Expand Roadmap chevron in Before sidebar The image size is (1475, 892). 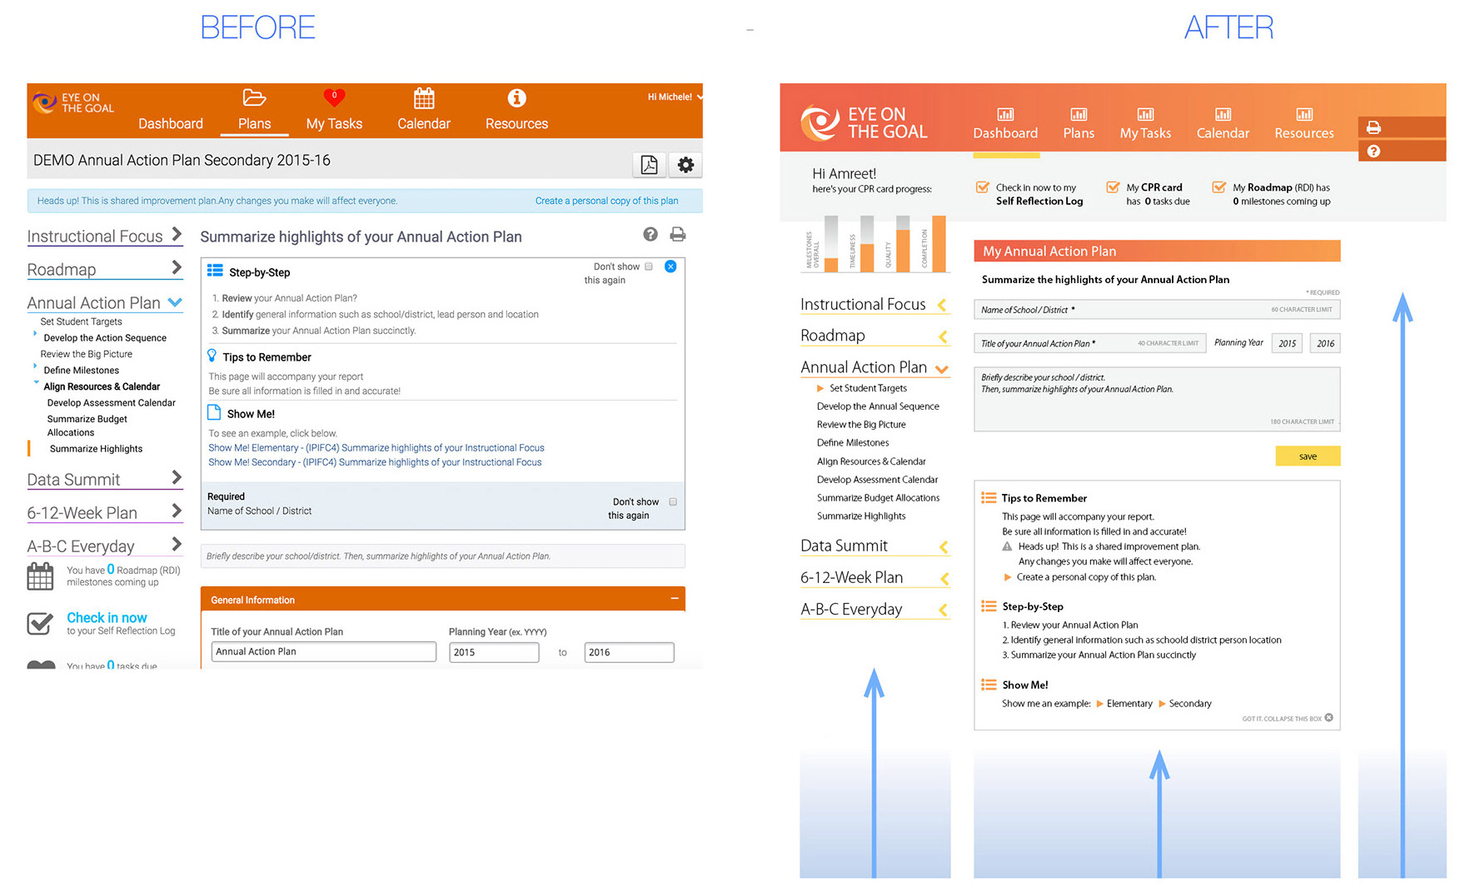pyautogui.click(x=177, y=267)
